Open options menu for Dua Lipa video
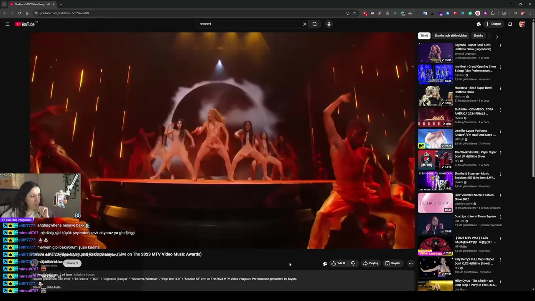 pyautogui.click(x=500, y=217)
